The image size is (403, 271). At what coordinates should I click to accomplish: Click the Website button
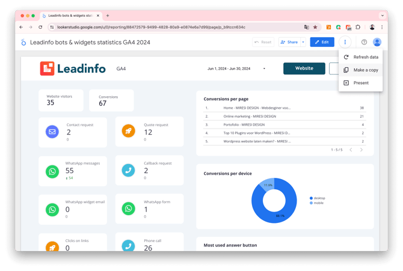point(304,69)
